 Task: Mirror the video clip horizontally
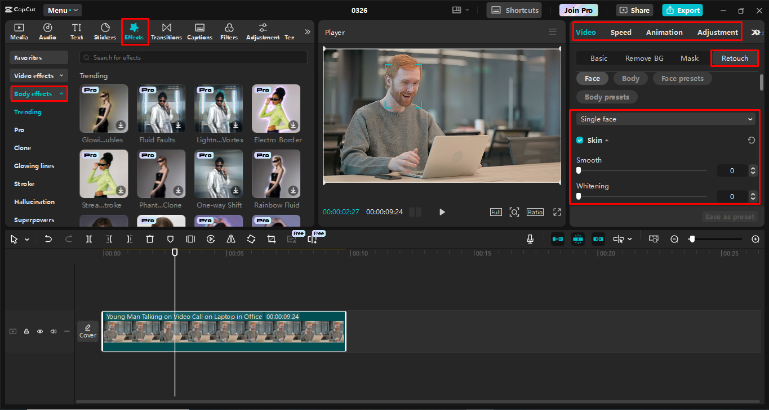tap(230, 238)
